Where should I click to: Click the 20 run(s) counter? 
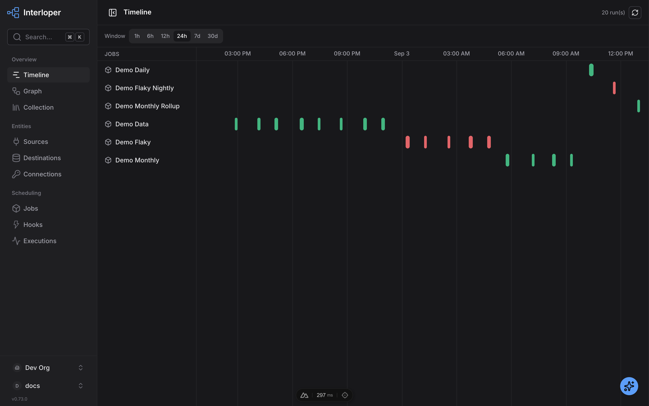[613, 13]
